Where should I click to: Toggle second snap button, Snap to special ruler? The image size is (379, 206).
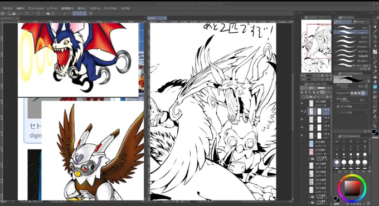pos(80,13)
